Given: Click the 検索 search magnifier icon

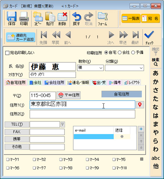Looking at the screenshot, I should [156, 64].
